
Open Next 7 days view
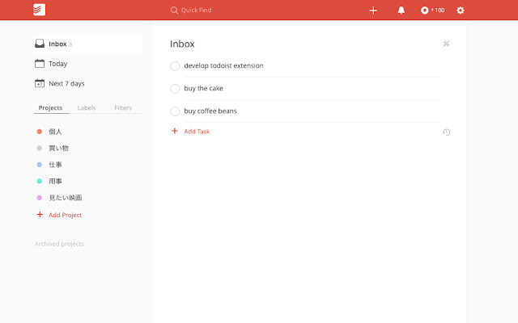pos(66,83)
